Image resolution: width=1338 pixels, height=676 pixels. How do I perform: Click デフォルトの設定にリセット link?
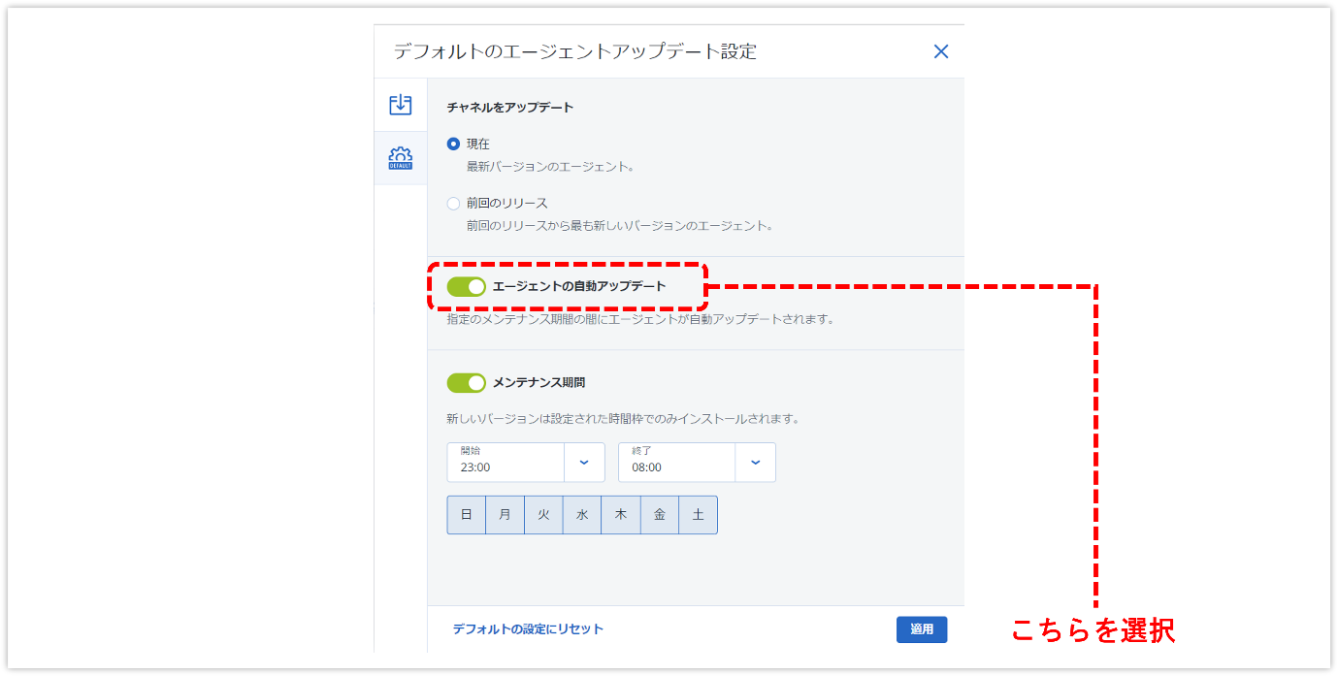528,629
